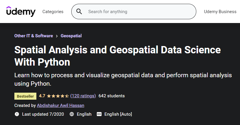
Task: Click the breadcrumb chevron separator
Action: pos(57,36)
